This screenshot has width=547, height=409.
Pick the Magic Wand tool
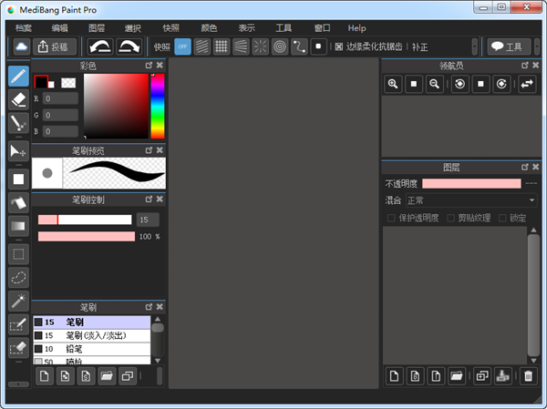[17, 301]
